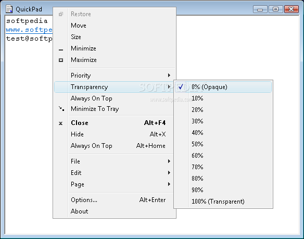Open About from the menu

coord(115,211)
